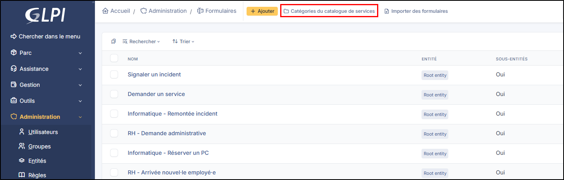Open the Trier dropdown

(x=183, y=41)
